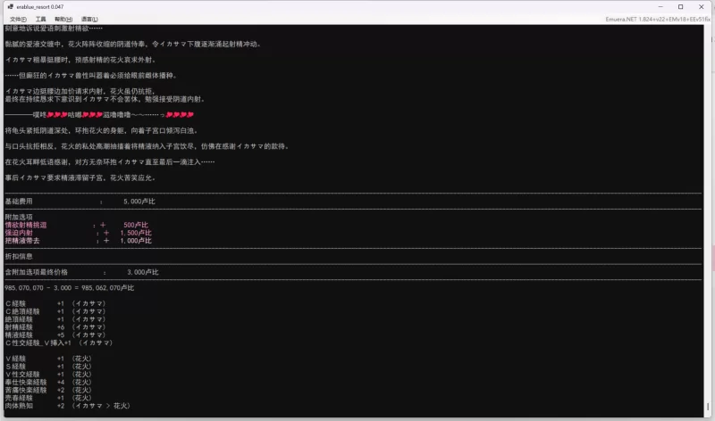Open the 工具 menu
Image resolution: width=715 pixels, height=421 pixels.
click(40, 19)
